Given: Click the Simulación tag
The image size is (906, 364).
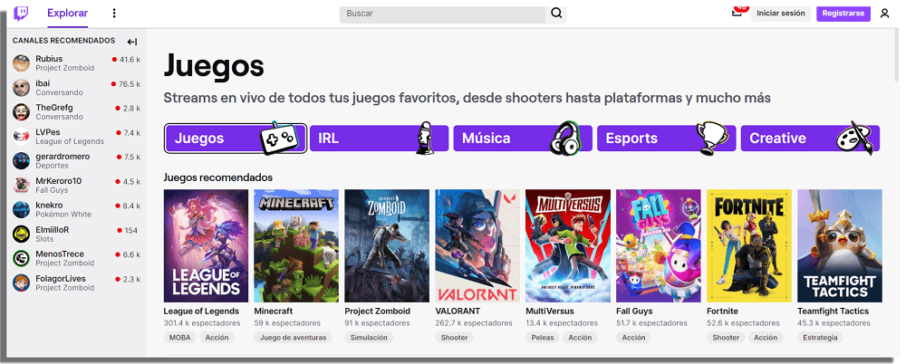Looking at the screenshot, I should tap(369, 338).
